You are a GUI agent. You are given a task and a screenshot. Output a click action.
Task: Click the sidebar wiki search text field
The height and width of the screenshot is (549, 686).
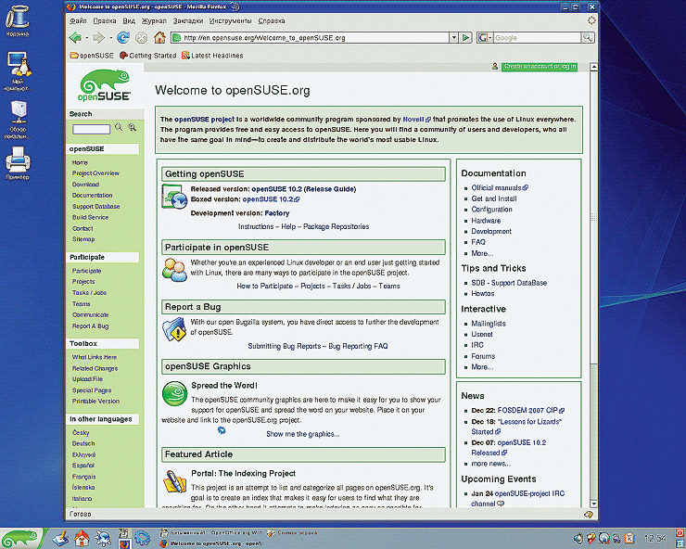coord(91,129)
